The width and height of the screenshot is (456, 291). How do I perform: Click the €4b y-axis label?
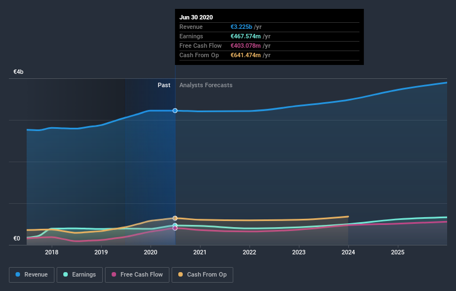(18, 72)
